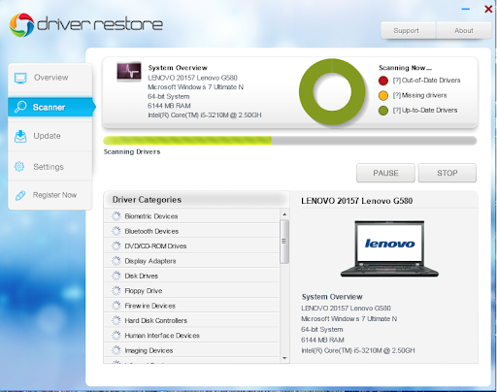The image size is (497, 392).
Task: Click the scan results donut chart
Action: coord(332,92)
